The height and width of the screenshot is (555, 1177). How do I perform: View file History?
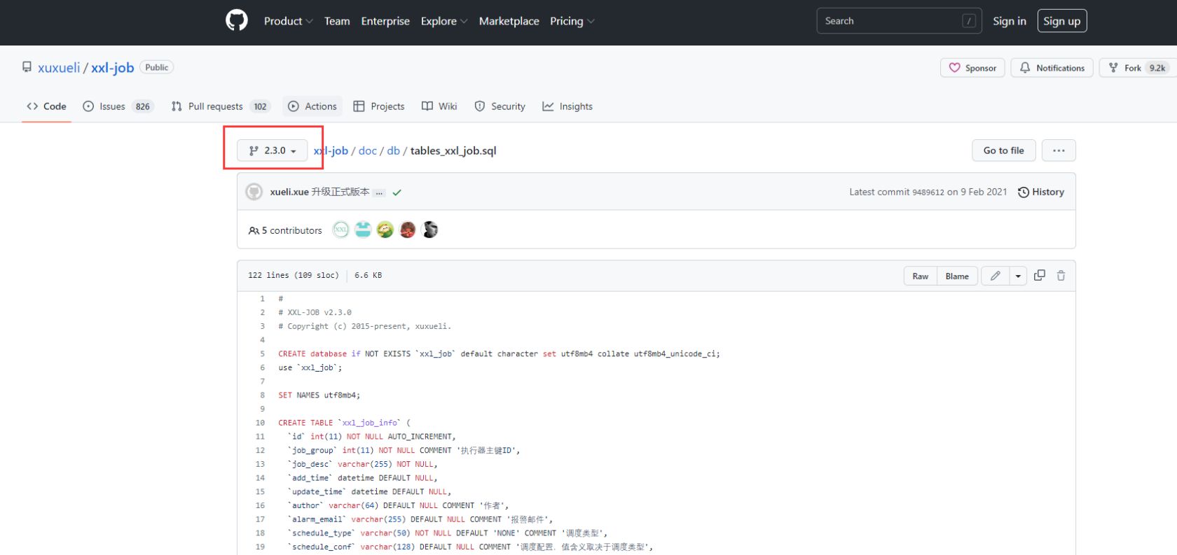[x=1041, y=192]
